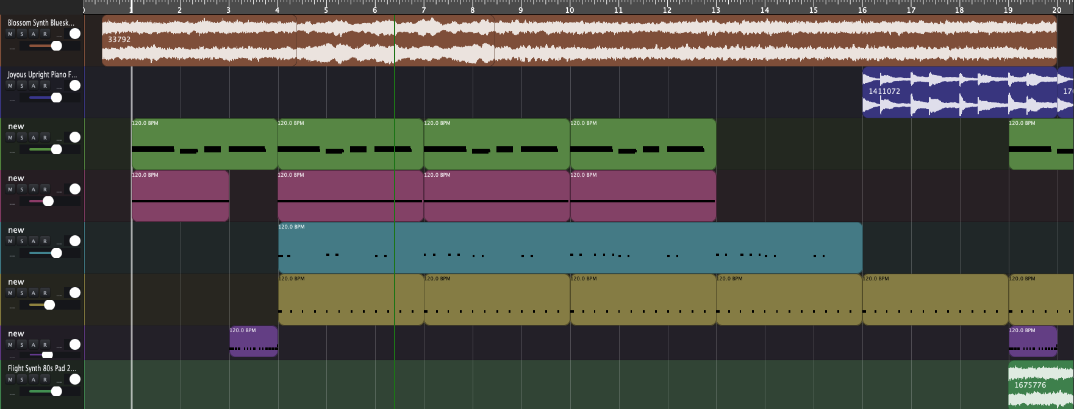This screenshot has height=409, width=1074.
Task: Solo the Flight Synth 80s Pad track
Action: tap(22, 380)
